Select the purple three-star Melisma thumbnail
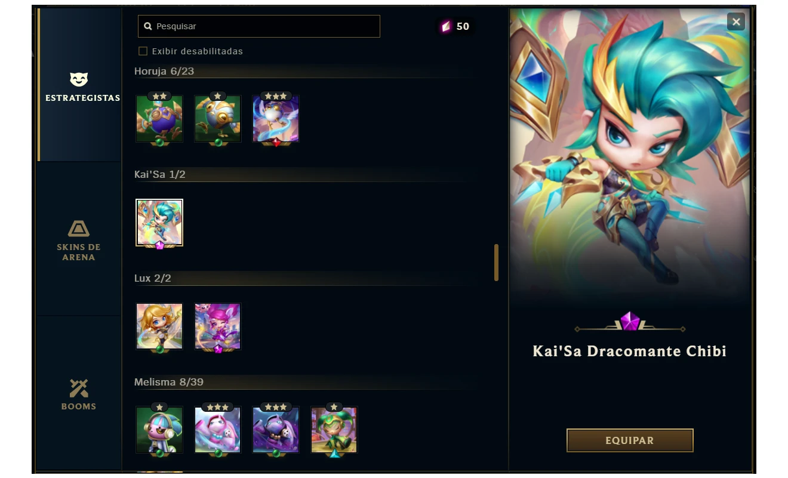 pyautogui.click(x=276, y=430)
